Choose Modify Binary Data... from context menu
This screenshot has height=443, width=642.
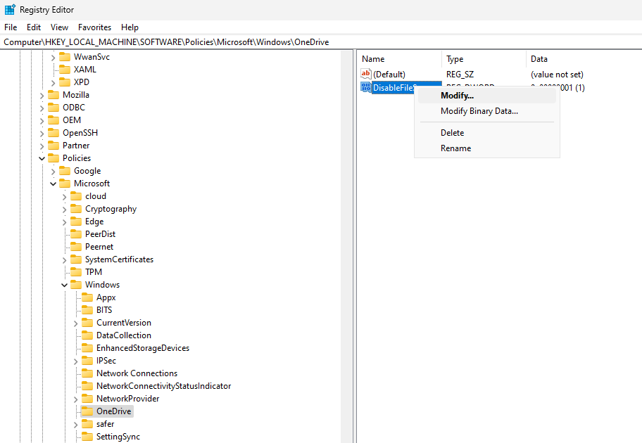pos(487,111)
